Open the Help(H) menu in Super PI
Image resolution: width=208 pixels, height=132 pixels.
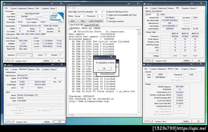click(97, 28)
